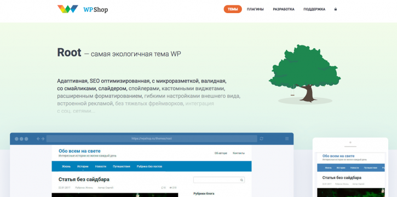Viewport: 397px width, 197px height.
Task: Click Обо всем на свете in mobile preview
Action: [x=338, y=156]
